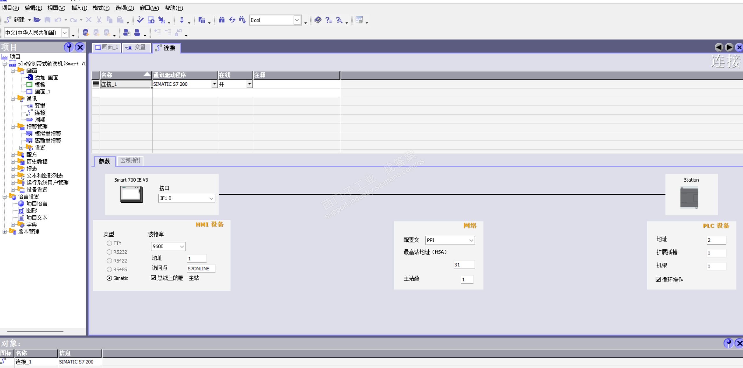Click the PLC 地址 input field
743x368 pixels.
click(716, 240)
